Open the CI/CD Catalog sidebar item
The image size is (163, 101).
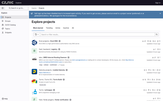click(15, 25)
